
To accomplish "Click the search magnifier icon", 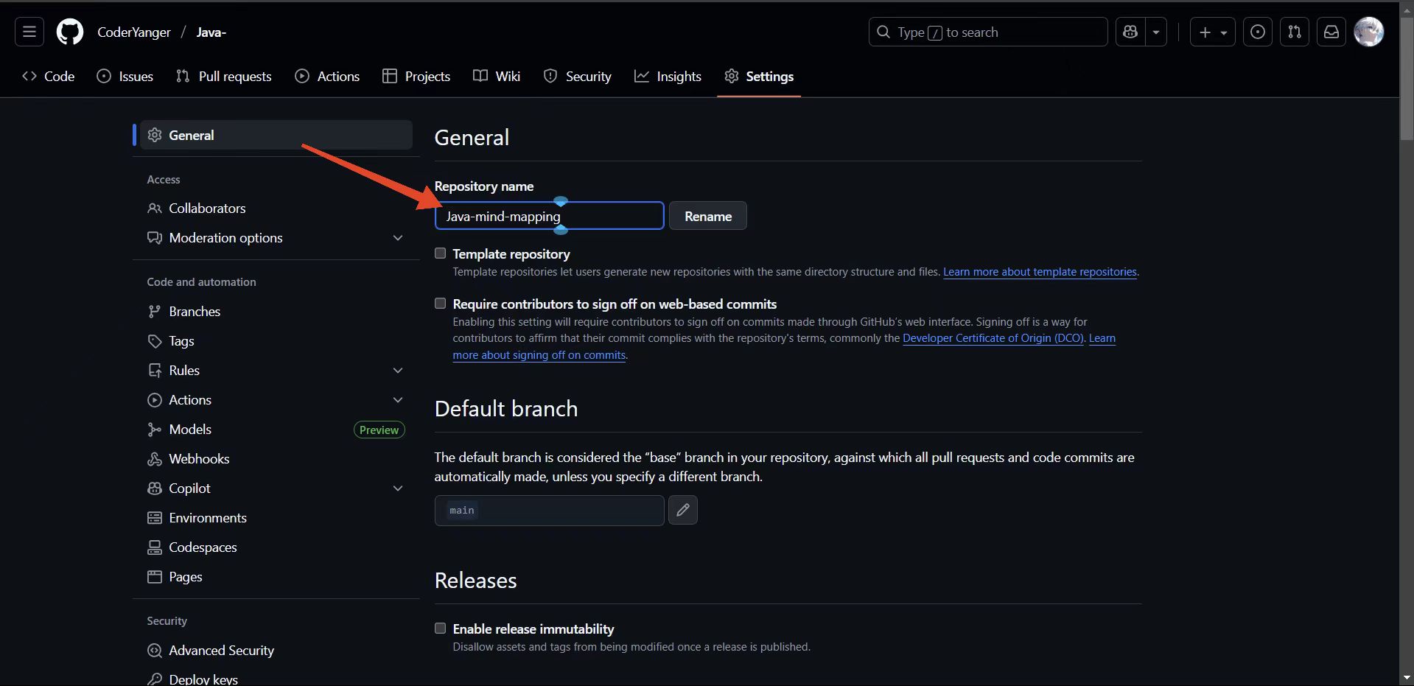I will (x=883, y=32).
